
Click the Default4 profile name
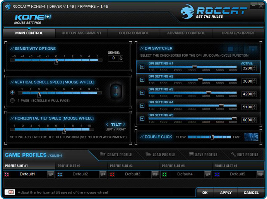point(185,174)
